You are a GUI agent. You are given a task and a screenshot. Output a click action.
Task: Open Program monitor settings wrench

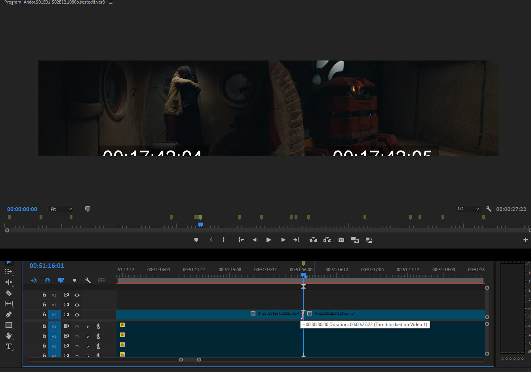(x=489, y=209)
